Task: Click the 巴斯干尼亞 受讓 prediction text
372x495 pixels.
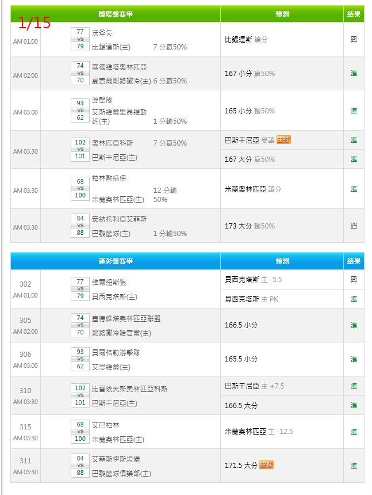Action: coord(250,140)
